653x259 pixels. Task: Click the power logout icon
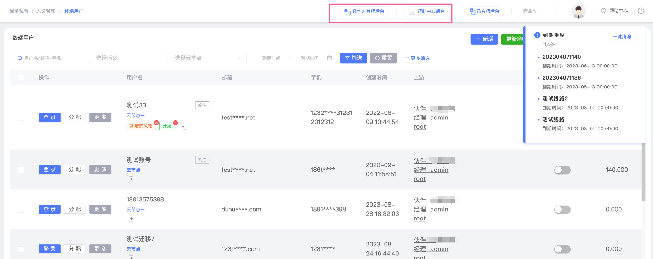[x=641, y=11]
